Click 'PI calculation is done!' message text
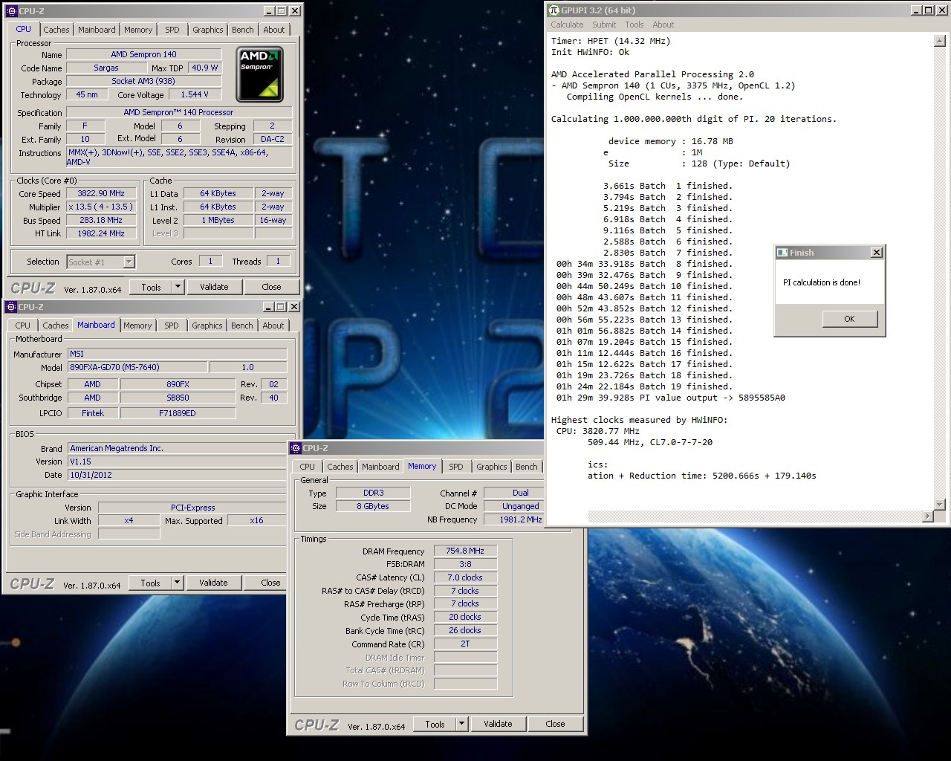951x761 pixels. pos(822,282)
